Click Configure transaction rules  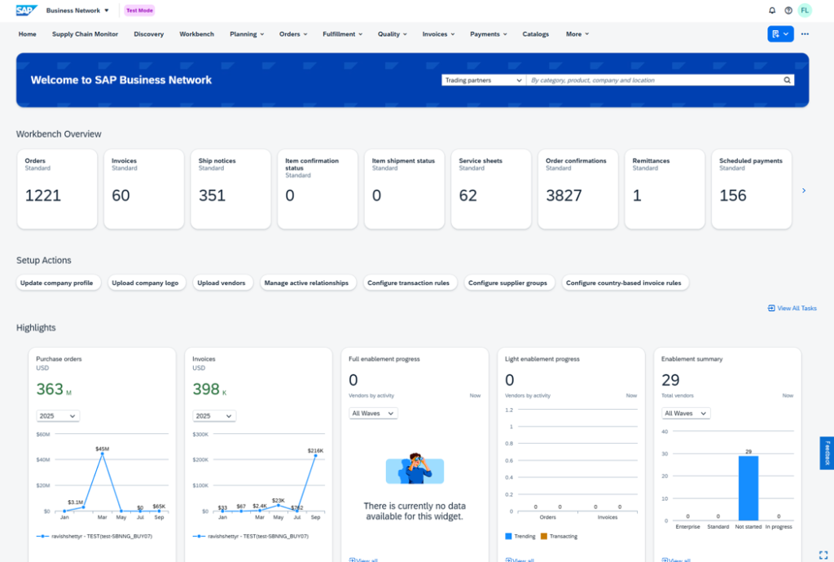coord(409,283)
